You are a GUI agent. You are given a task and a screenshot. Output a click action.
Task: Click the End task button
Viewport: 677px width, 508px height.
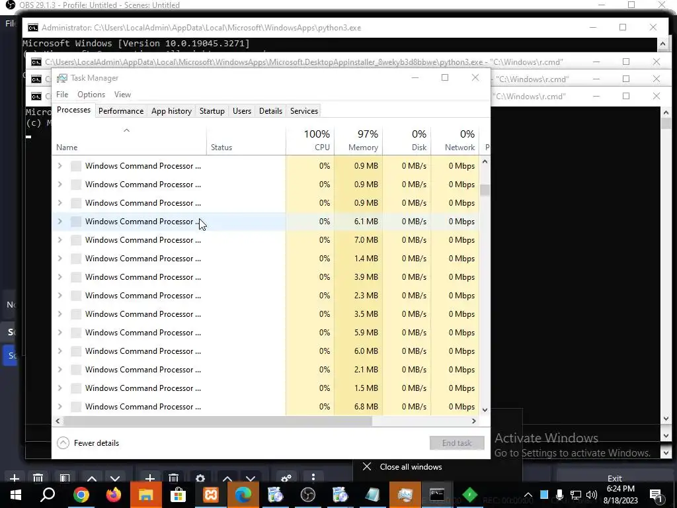[457, 443]
